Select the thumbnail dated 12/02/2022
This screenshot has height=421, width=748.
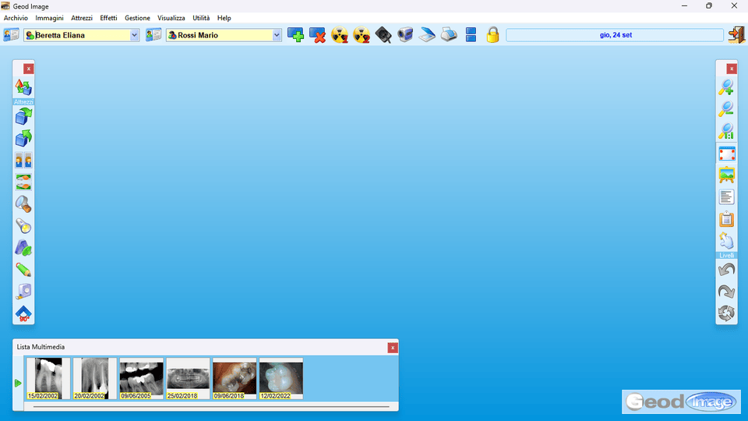[x=281, y=379]
